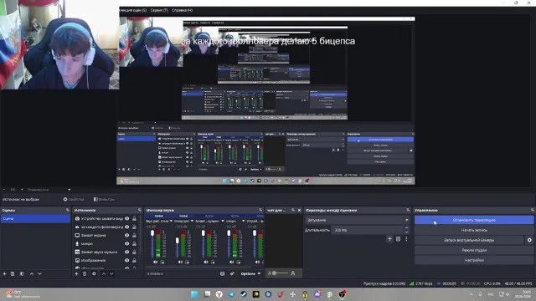The image size is (536, 301).
Task: Open the 'Фильтры' source toolbar button
Action: 104,199
